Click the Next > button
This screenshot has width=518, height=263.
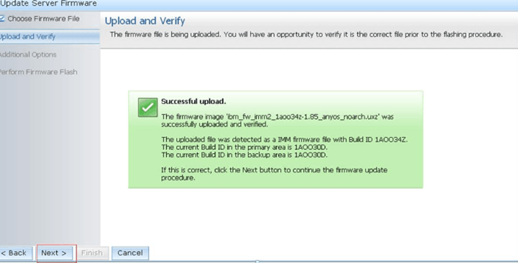coord(54,253)
